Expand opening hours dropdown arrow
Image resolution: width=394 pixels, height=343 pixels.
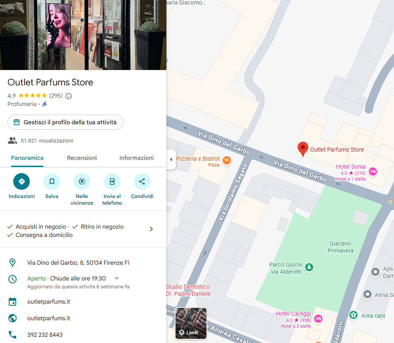(x=117, y=278)
